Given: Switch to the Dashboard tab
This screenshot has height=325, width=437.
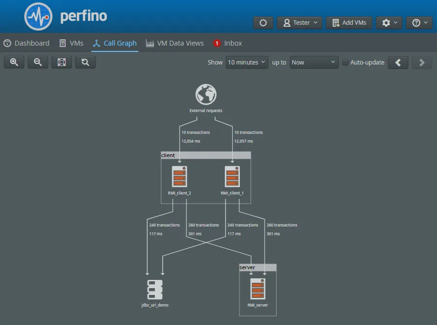Looking at the screenshot, I should coord(26,43).
